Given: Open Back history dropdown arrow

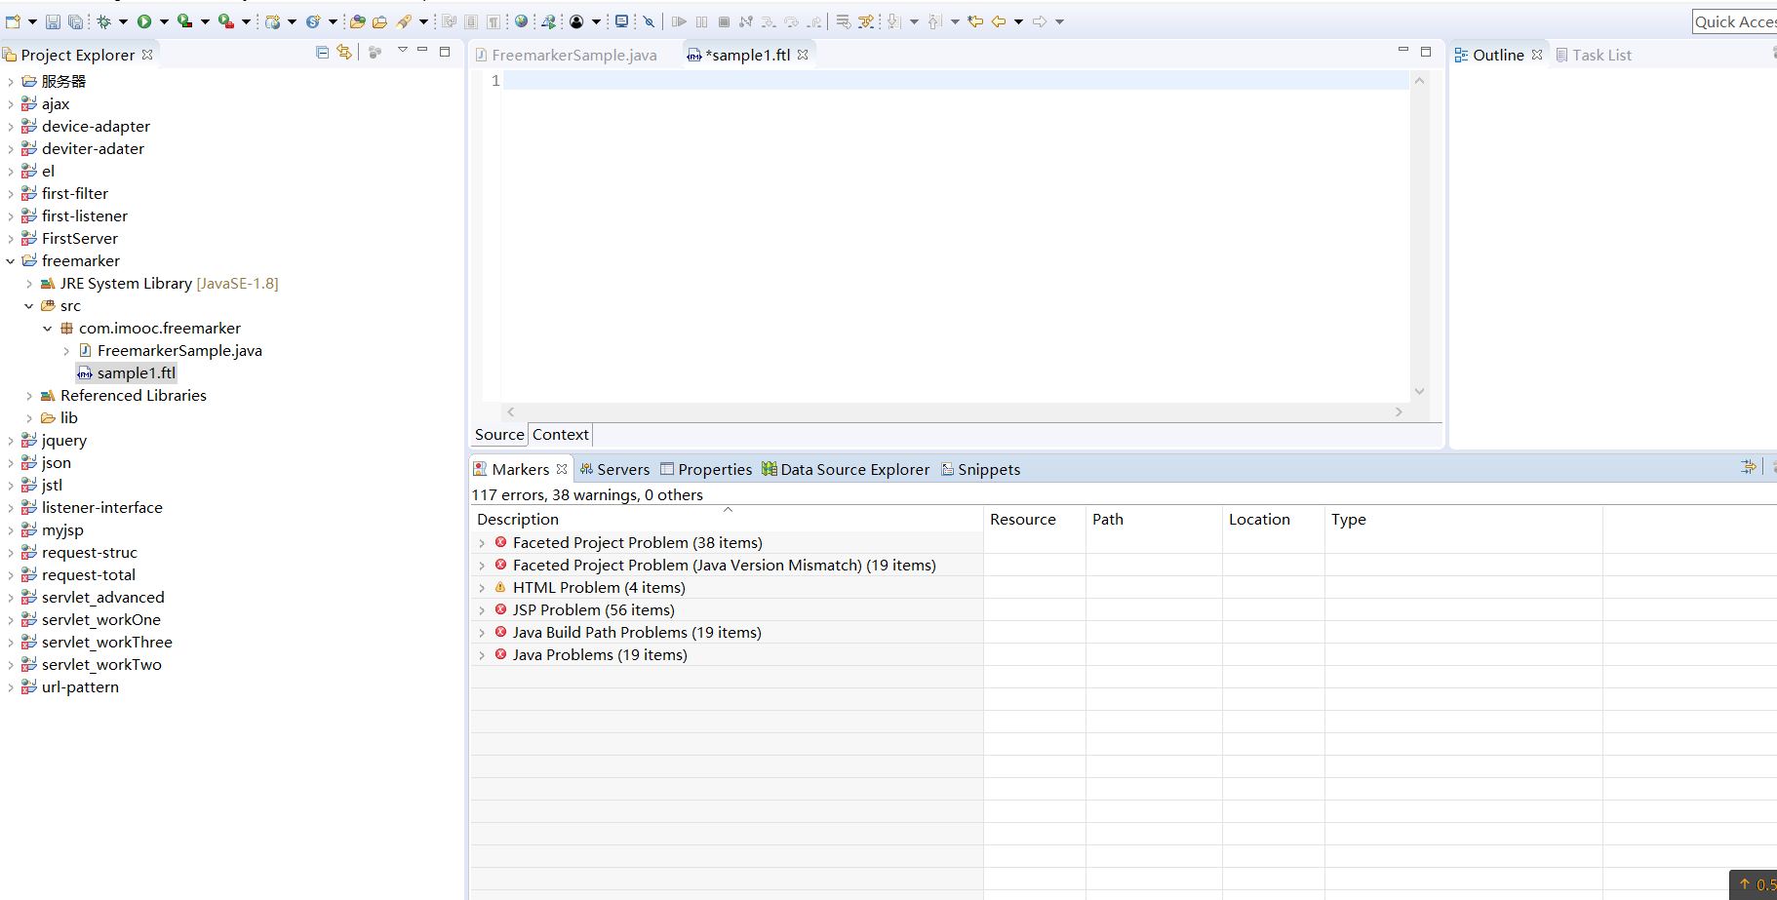Looking at the screenshot, I should pyautogui.click(x=1018, y=21).
